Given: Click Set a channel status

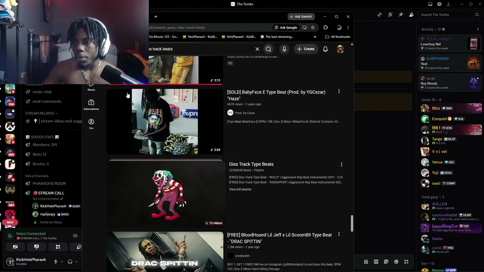Looking at the screenshot, I should click(x=48, y=199).
